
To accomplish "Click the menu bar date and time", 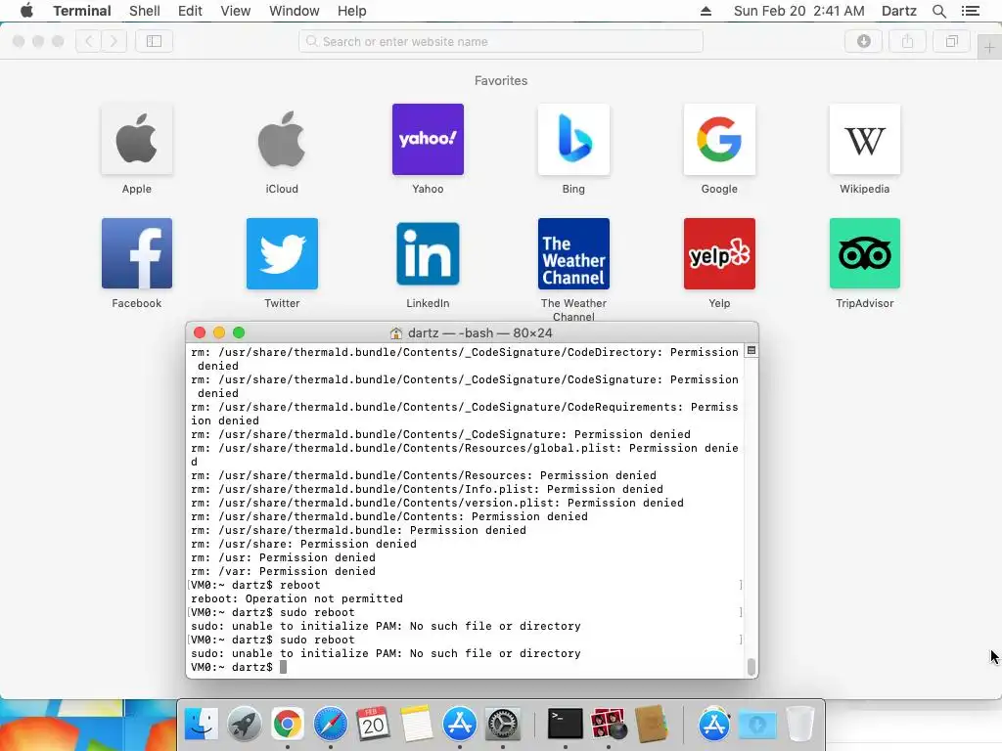I will point(798,11).
